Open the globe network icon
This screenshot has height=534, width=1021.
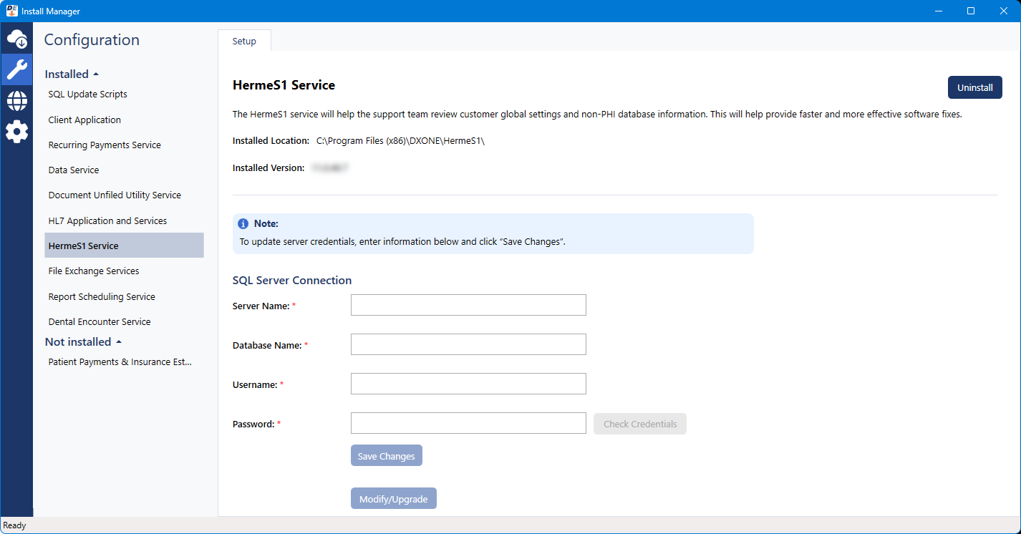(16, 101)
